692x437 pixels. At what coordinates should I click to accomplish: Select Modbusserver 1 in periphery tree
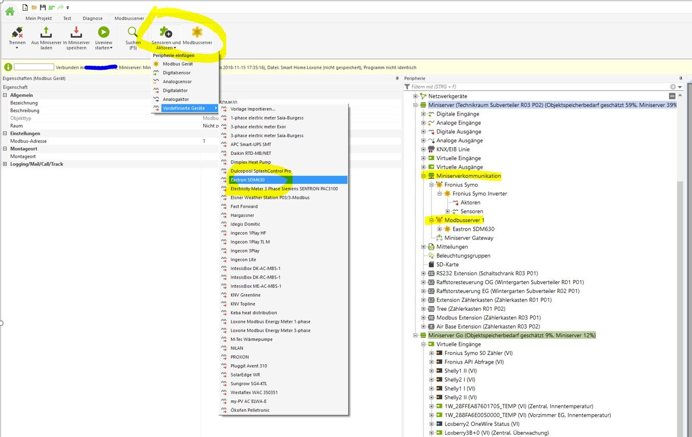tap(464, 220)
